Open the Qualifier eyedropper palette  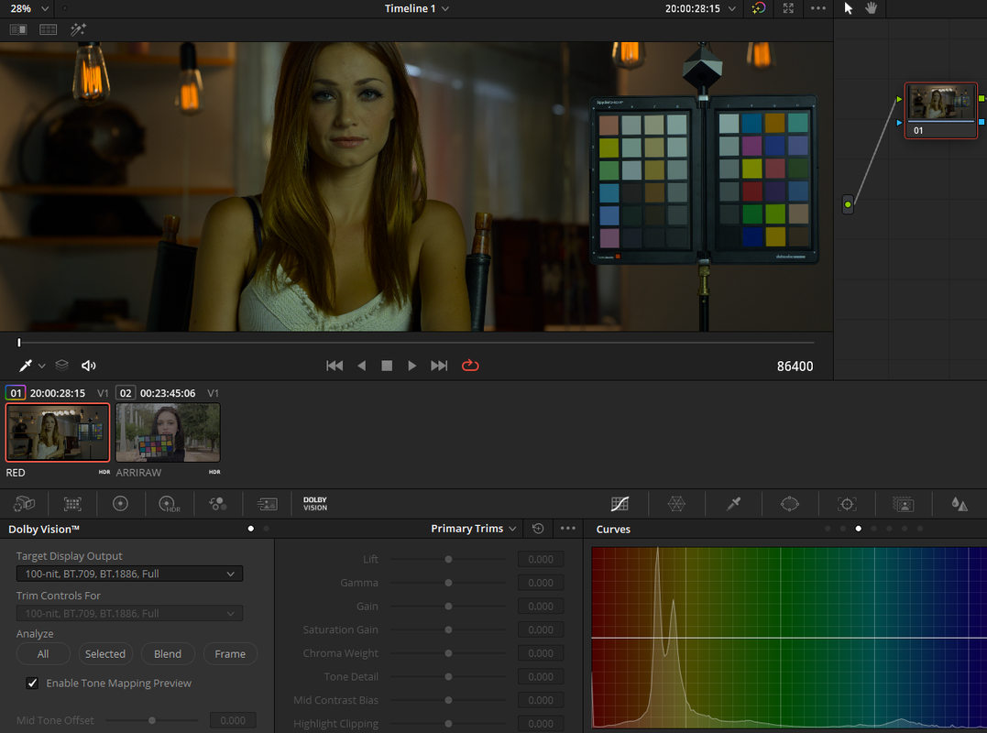pyautogui.click(x=733, y=504)
